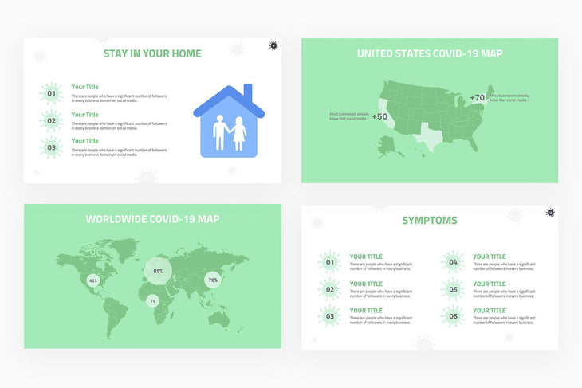Select the 01 virus badge on Stay In Your Home slide
This screenshot has height=388, width=582.
tap(51, 93)
